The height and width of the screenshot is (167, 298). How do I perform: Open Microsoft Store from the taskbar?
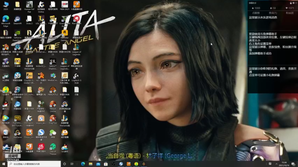click(x=106, y=164)
